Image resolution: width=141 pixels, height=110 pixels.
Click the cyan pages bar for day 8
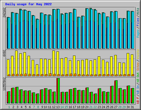[38, 34]
